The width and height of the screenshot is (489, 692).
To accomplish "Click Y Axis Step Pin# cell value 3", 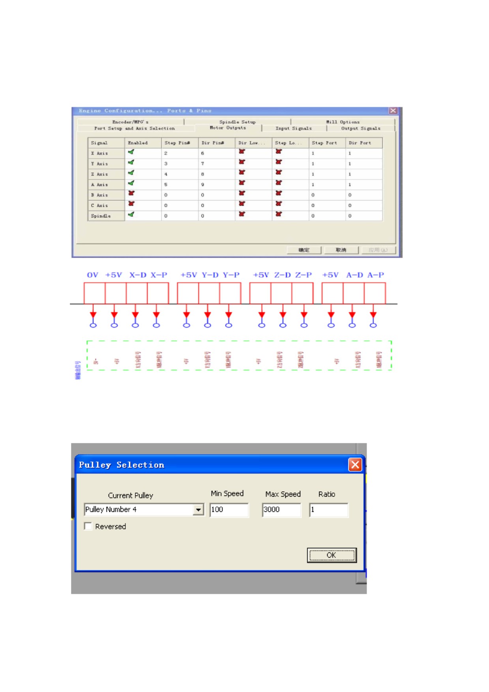I will click(x=180, y=164).
